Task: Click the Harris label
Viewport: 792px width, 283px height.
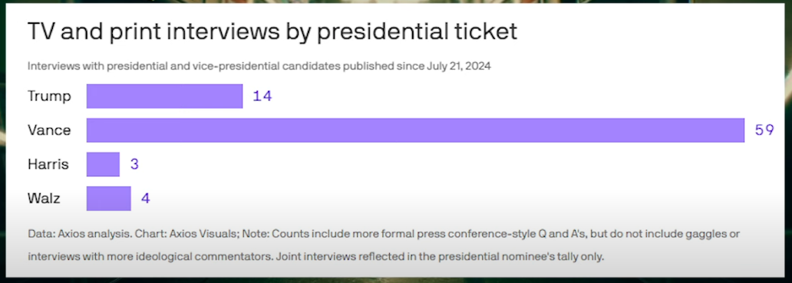Action: pos(48,164)
